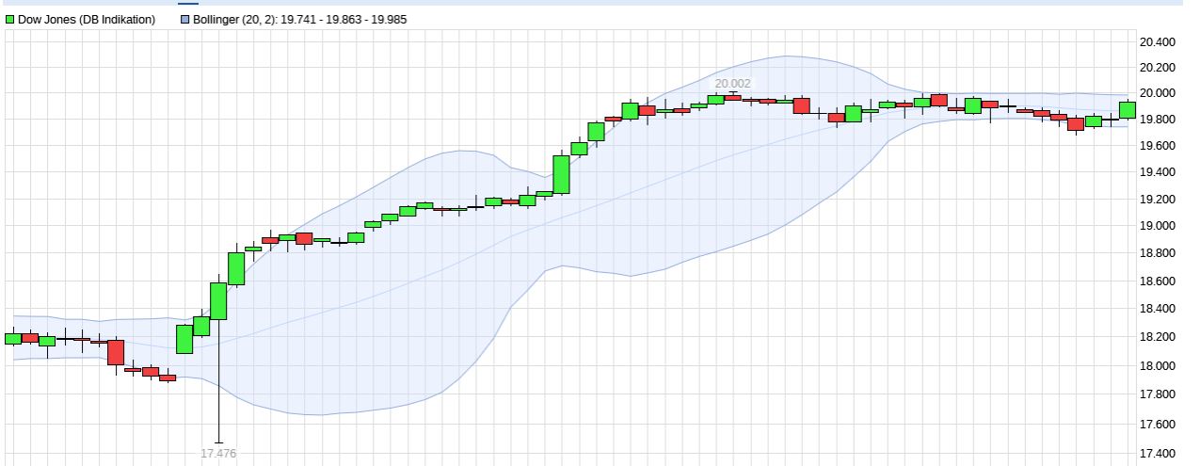Image resolution: width=1200 pixels, height=466 pixels.
Task: Click the 20.000 axis label
Action: coord(1157,93)
